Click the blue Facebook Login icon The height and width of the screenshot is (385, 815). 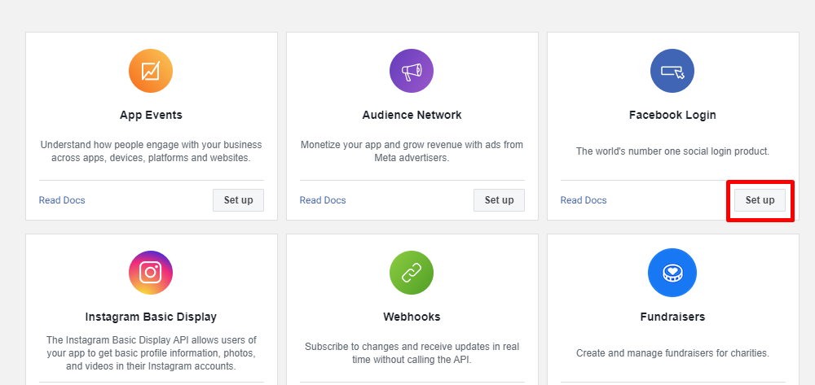(672, 71)
